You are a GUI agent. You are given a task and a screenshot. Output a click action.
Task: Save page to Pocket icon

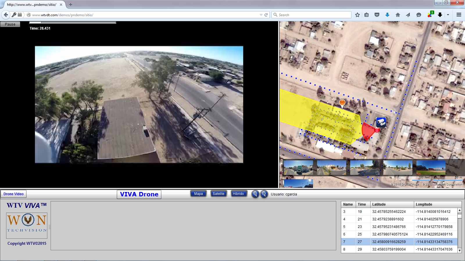pos(377,15)
